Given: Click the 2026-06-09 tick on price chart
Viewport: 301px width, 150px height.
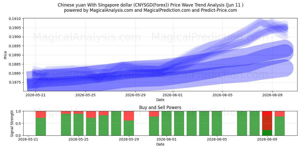Looking at the screenshot, I should [272, 95].
